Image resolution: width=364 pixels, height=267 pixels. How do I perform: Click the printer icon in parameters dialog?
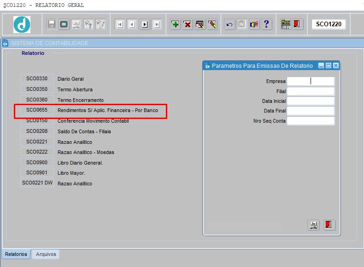pos(313,225)
